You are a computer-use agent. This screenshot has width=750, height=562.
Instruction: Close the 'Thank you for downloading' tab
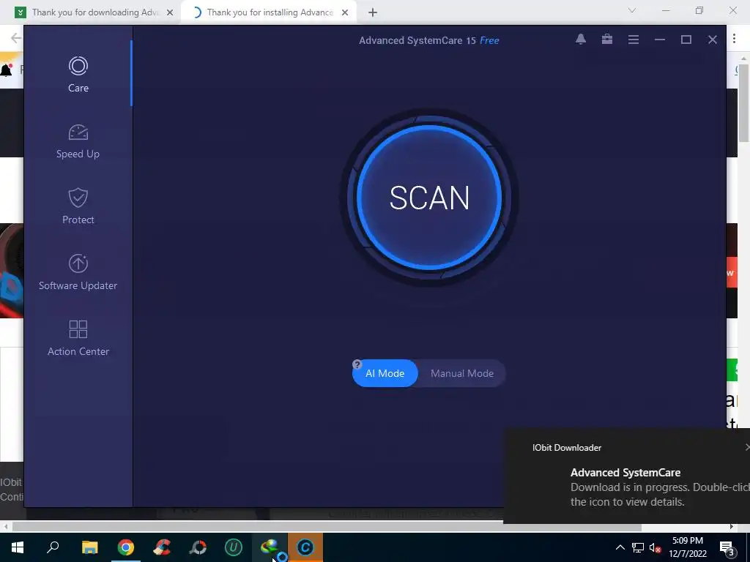coord(170,13)
